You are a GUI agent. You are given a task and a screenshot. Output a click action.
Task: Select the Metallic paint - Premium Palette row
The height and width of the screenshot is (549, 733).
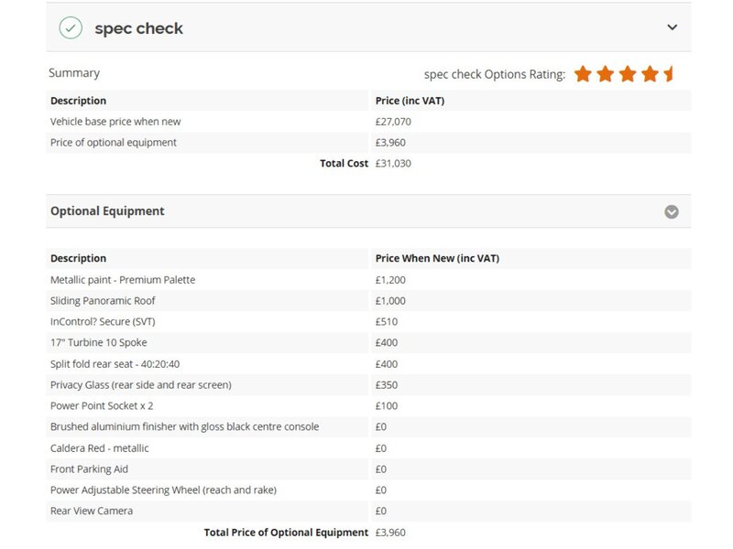click(x=368, y=280)
